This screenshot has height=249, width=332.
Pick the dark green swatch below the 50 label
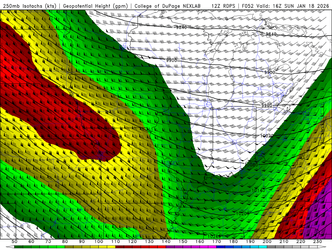click(x=18, y=247)
